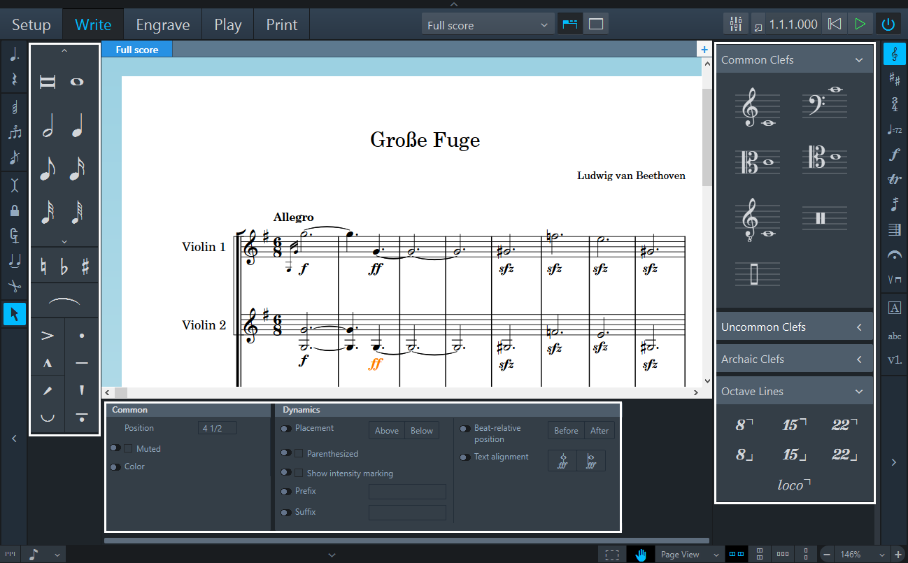Expand the Archaic Clefs section
Screen dimensions: 908x563
(x=859, y=359)
